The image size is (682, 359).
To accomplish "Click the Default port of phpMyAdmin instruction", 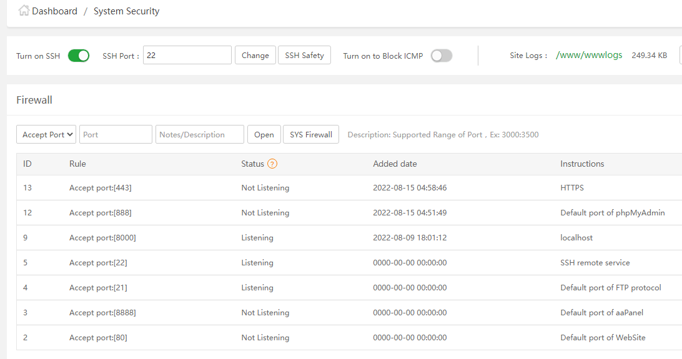I will [612, 212].
